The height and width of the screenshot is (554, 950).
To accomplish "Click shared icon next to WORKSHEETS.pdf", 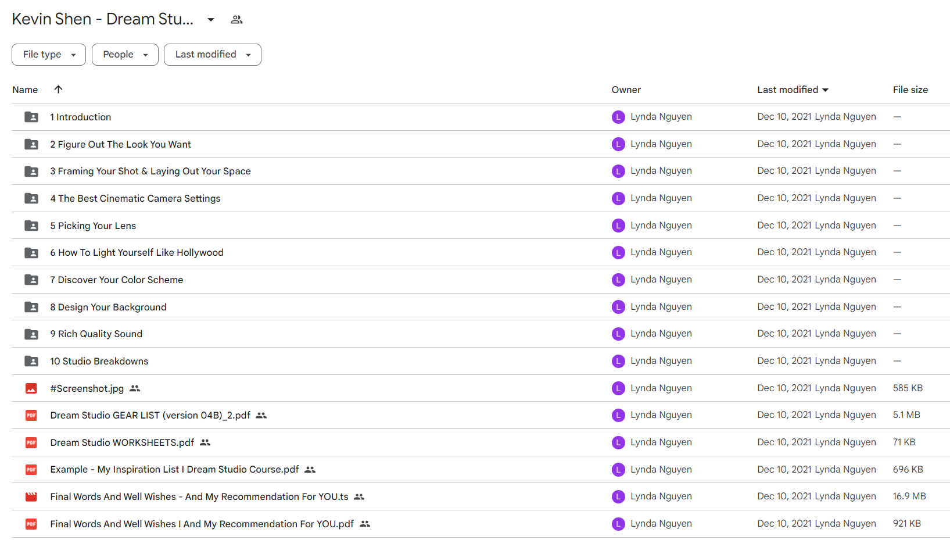I will coord(205,442).
